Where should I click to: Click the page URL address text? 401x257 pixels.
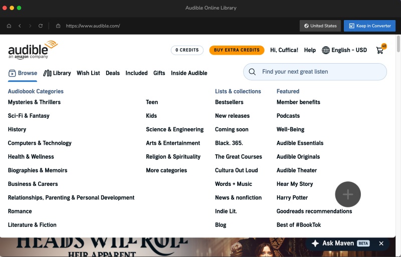click(x=93, y=26)
